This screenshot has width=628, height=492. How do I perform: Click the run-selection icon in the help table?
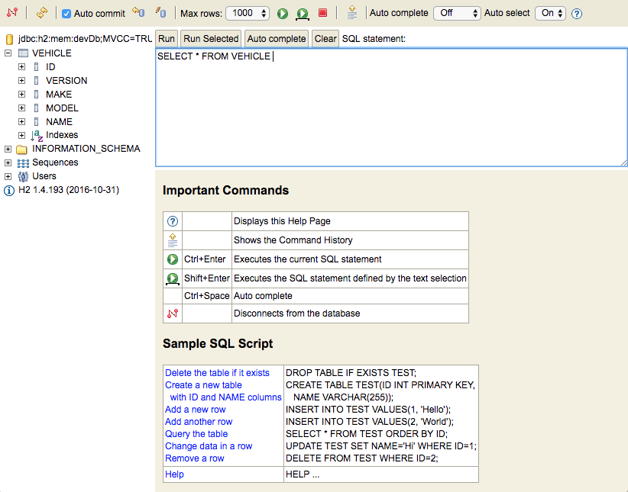click(x=173, y=279)
